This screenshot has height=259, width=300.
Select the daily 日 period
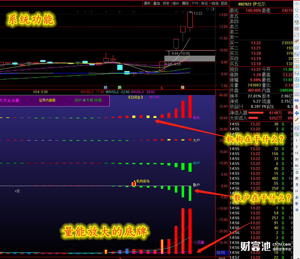click(296, 172)
